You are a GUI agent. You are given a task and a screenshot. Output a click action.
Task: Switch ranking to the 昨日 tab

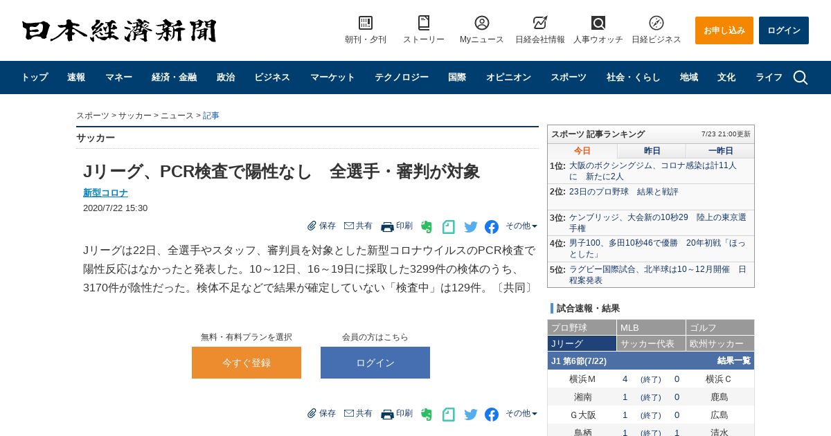pyautogui.click(x=652, y=151)
